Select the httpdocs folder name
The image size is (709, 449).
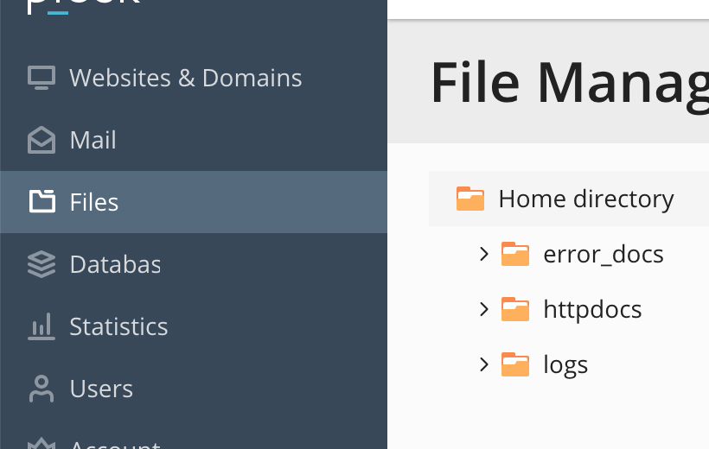tap(592, 309)
